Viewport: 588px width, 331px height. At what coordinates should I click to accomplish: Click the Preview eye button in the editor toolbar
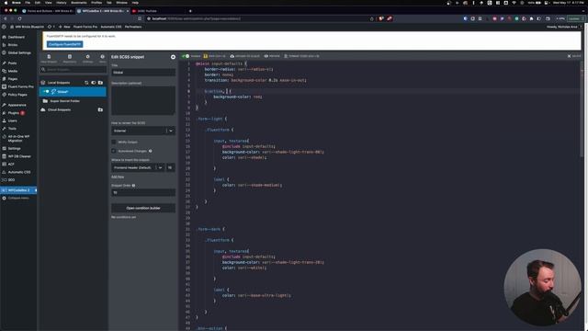tap(272, 56)
